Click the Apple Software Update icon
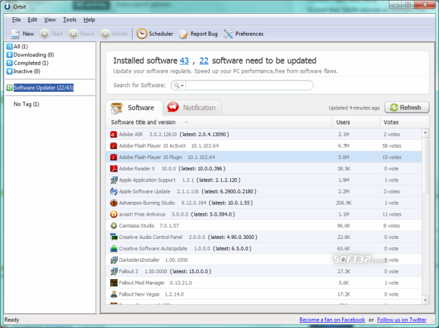The image size is (439, 328). 114,191
